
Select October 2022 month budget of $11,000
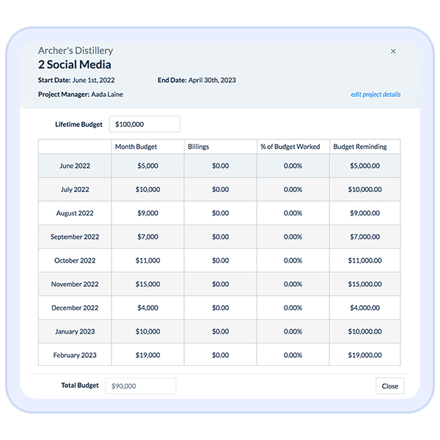click(147, 260)
